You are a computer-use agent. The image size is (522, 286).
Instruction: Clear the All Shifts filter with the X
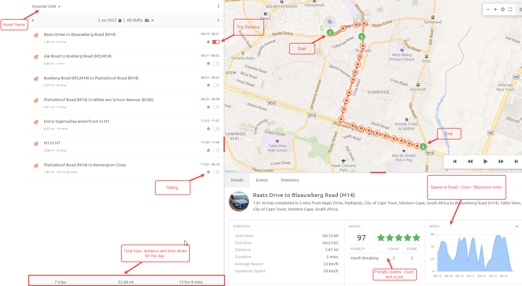tap(153, 20)
